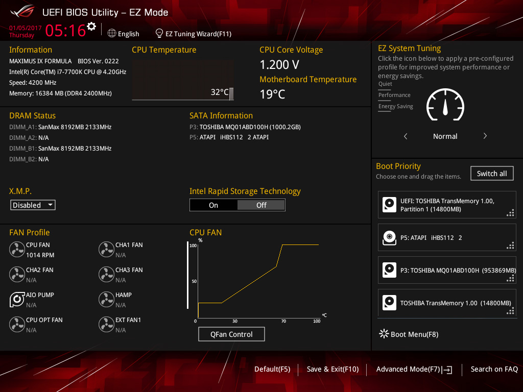Screen dimensions: 523x392
Task: Click 'Memory: 16384 MB (DDR4 2400MHz)' text
Action: [x=60, y=93]
